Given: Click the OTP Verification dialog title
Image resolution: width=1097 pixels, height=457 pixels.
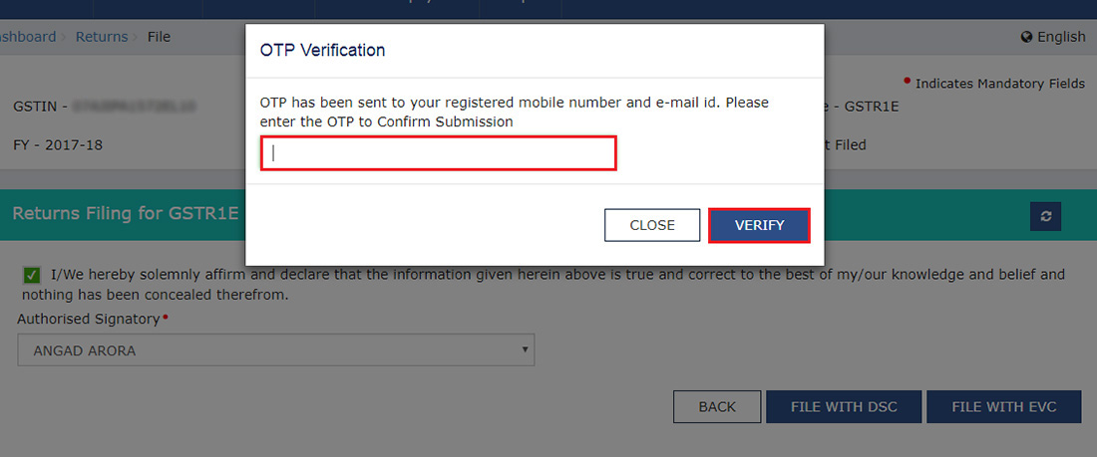Looking at the screenshot, I should [322, 50].
